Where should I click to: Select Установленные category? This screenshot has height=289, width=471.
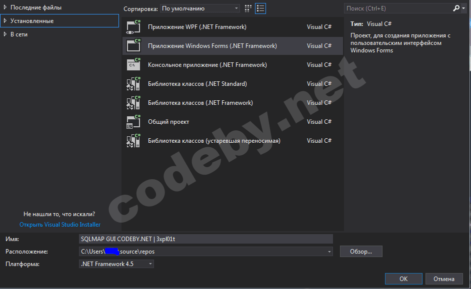click(32, 20)
